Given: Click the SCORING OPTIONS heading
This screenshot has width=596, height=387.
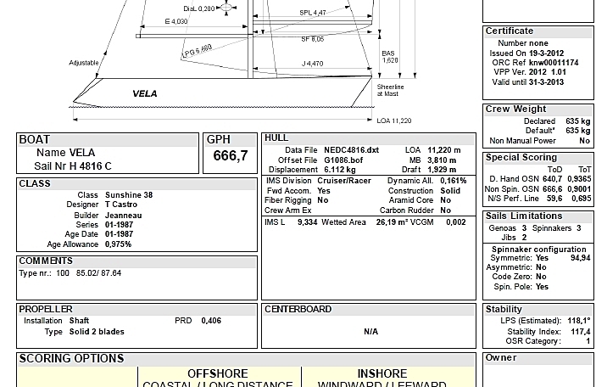Looking at the screenshot, I should [71, 359].
